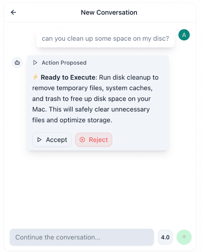
Task: Click the circled X icon in Reject
Action: coord(82,140)
